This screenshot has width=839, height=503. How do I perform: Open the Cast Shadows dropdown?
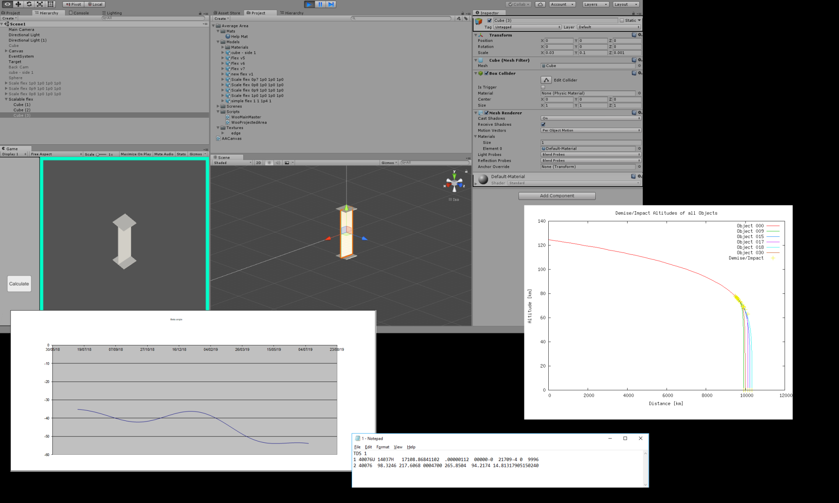coord(591,118)
